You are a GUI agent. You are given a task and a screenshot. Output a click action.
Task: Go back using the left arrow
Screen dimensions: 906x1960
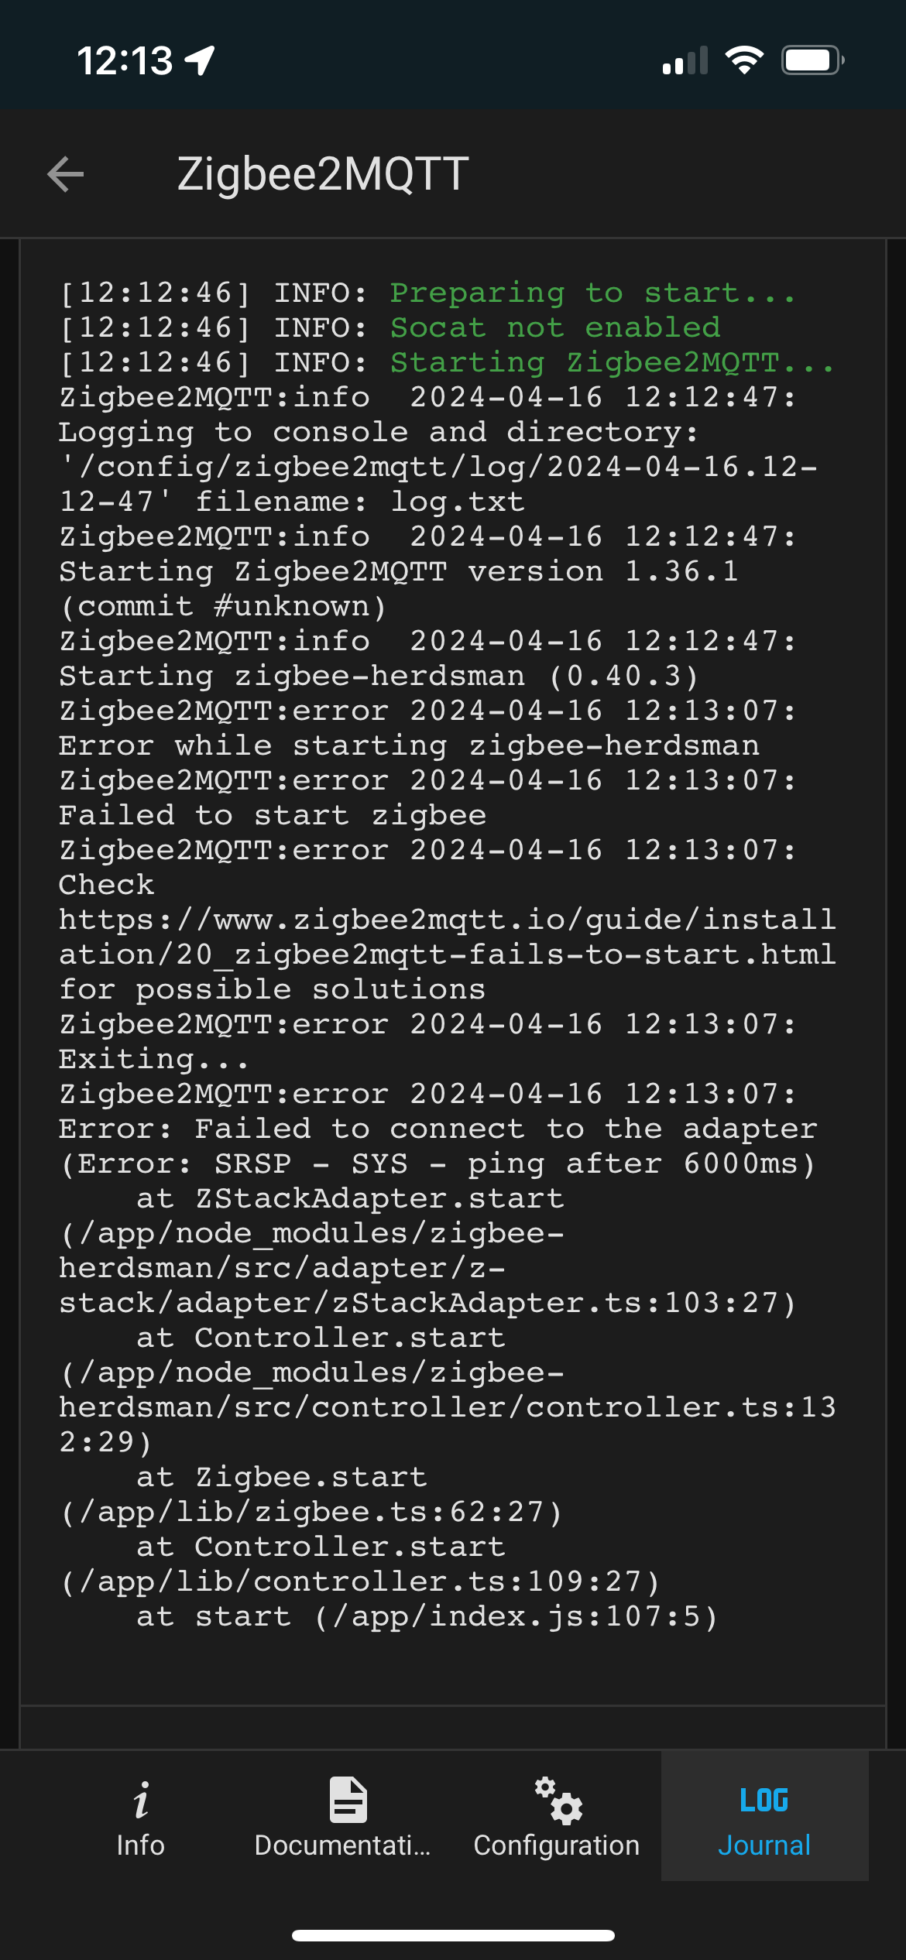pos(66,173)
